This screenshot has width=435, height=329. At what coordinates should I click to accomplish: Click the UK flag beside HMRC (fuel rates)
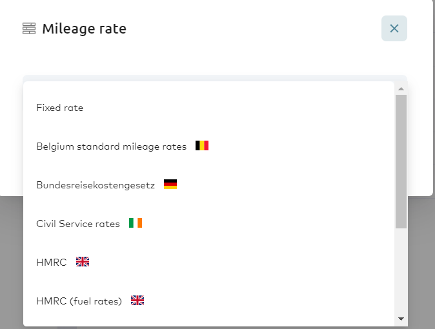[x=137, y=300]
